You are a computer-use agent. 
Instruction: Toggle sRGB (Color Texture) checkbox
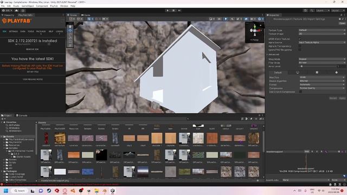coord(300,39)
